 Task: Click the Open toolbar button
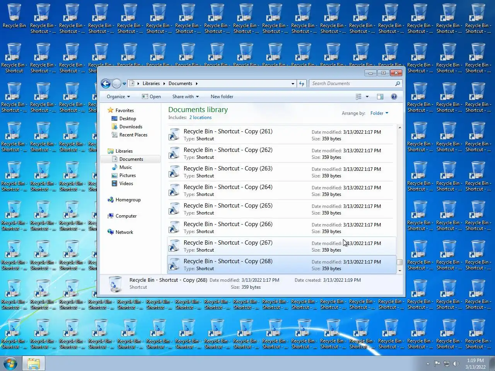tap(151, 97)
